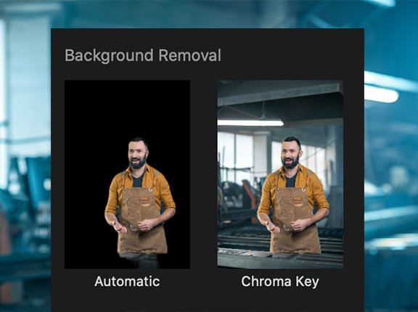Click the dark panel gap between both previews
The image size is (418, 312).
204,174
